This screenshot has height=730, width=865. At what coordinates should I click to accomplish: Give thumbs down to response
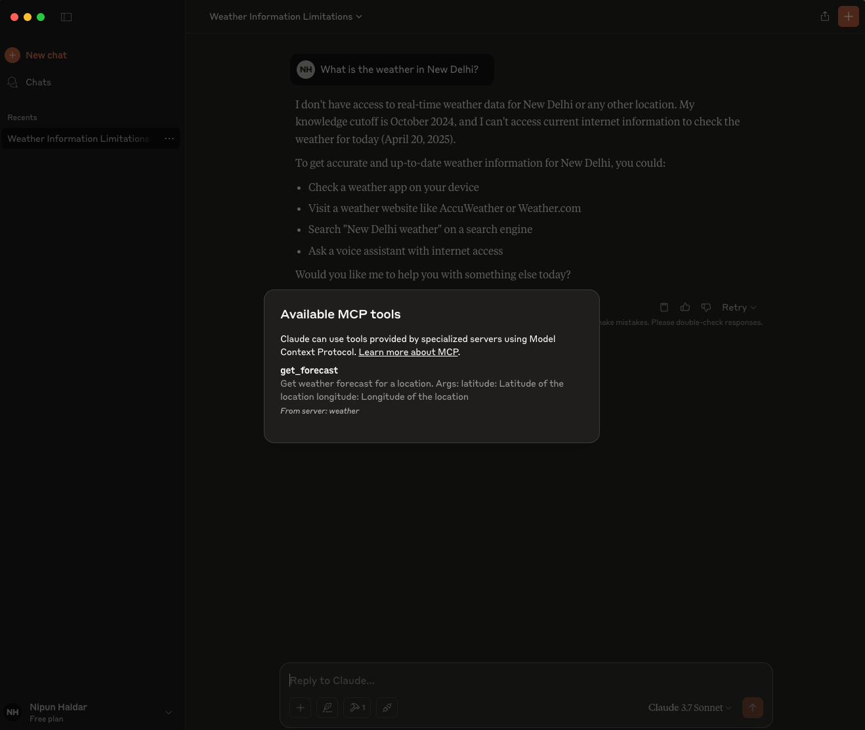click(x=706, y=307)
